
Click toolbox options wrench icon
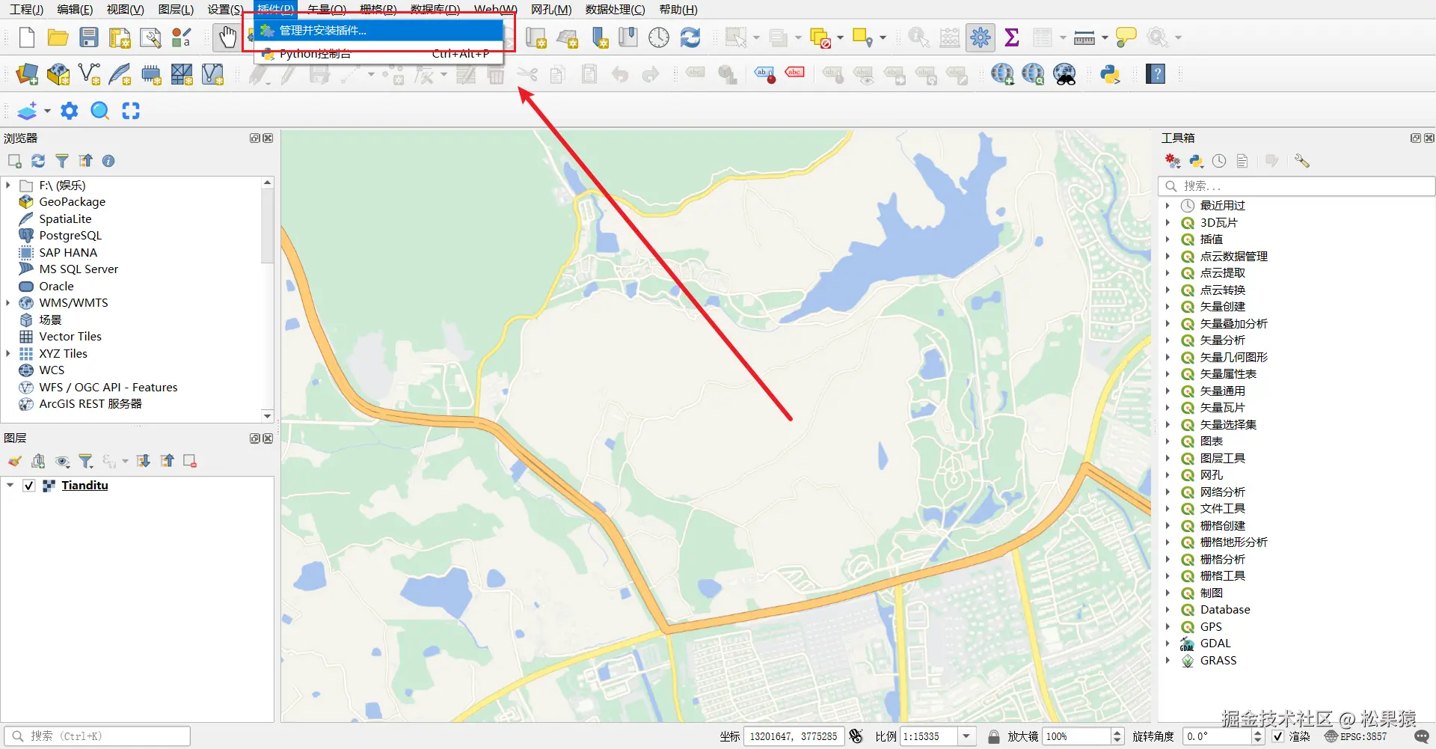[x=1301, y=161]
